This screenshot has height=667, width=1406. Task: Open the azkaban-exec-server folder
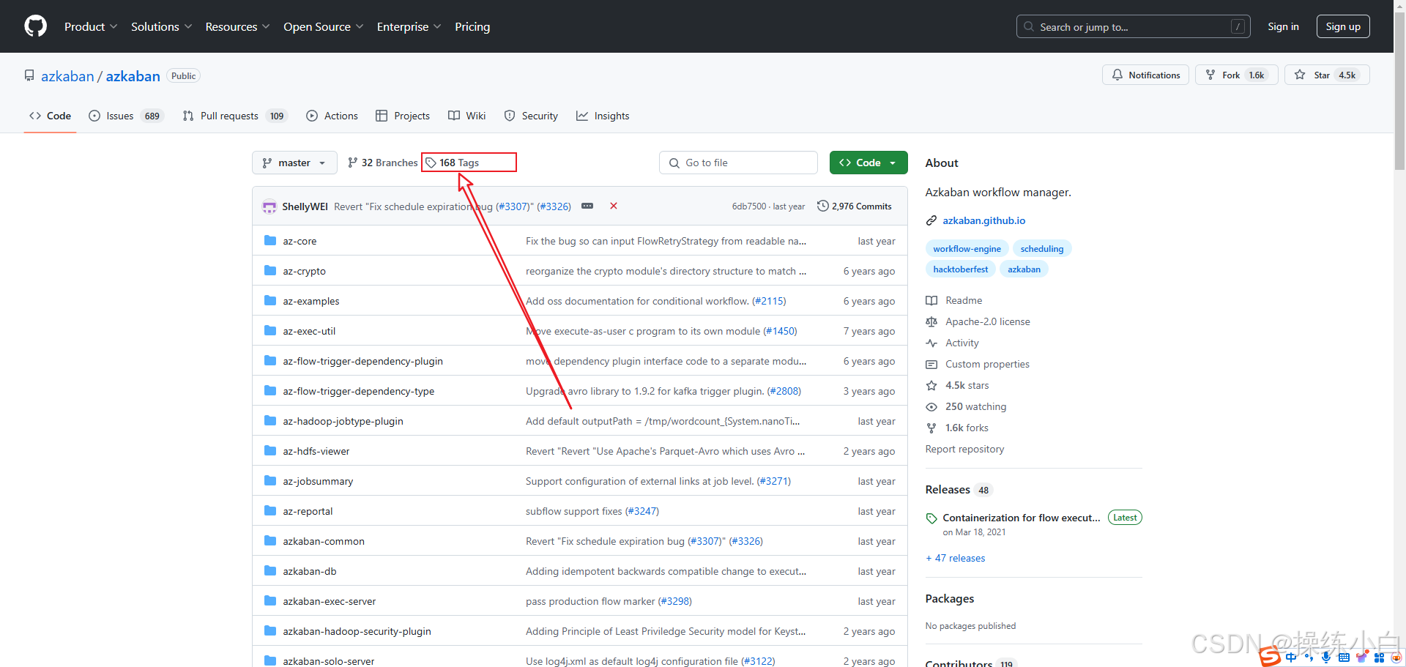point(330,601)
